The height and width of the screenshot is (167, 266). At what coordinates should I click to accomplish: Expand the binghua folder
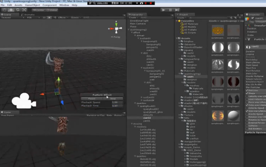(x=179, y=41)
